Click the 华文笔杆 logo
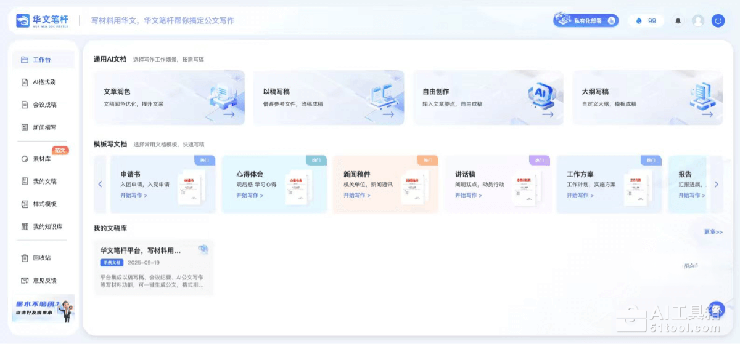Screen dimensions: 740x344 pyautogui.click(x=43, y=20)
